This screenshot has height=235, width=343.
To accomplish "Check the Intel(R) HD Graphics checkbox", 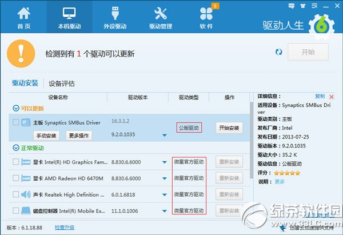I will tap(15, 162).
